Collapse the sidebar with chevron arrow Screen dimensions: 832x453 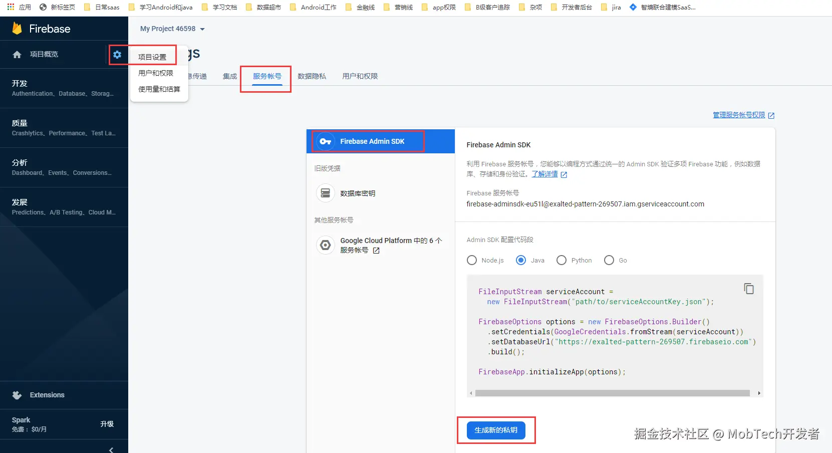[x=111, y=449]
